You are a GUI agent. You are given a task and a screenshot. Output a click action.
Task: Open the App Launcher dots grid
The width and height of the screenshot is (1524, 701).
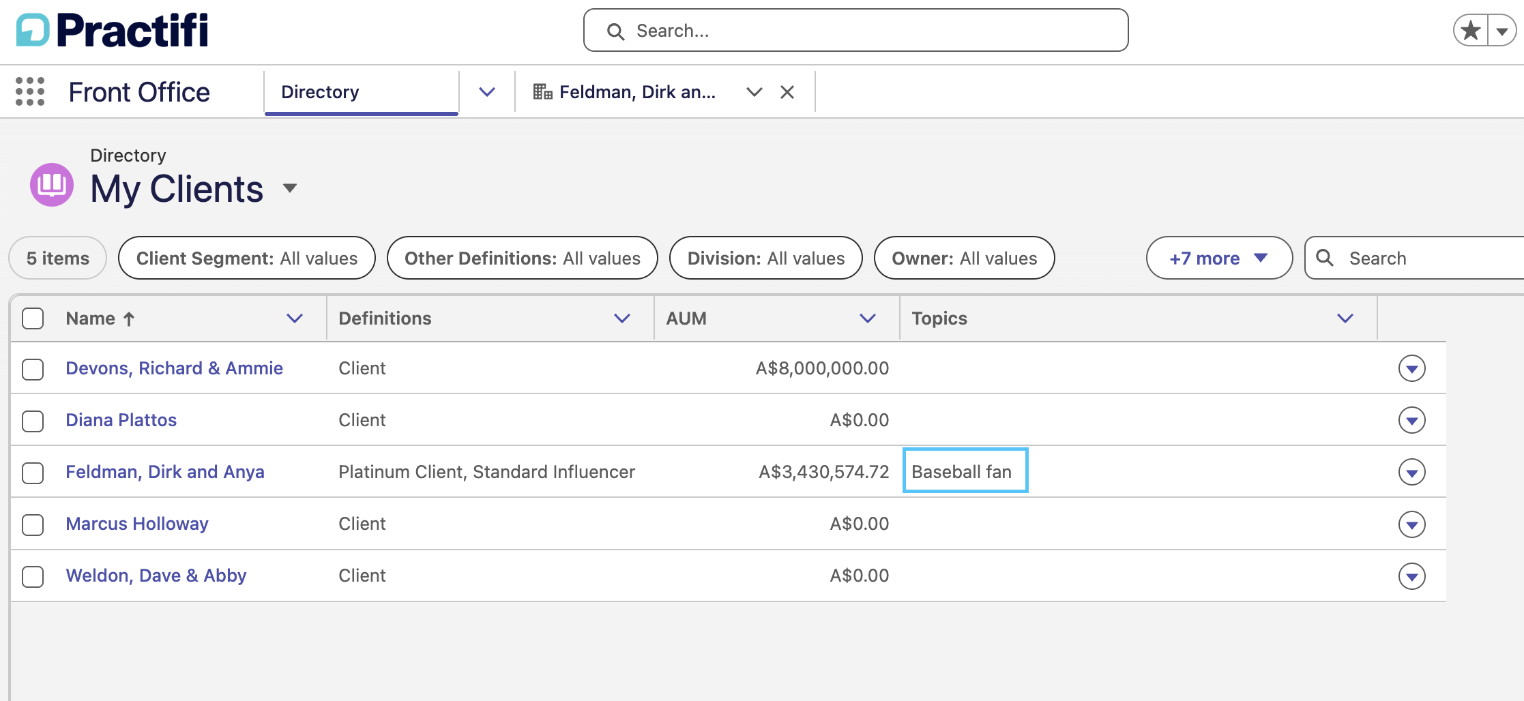(x=30, y=91)
